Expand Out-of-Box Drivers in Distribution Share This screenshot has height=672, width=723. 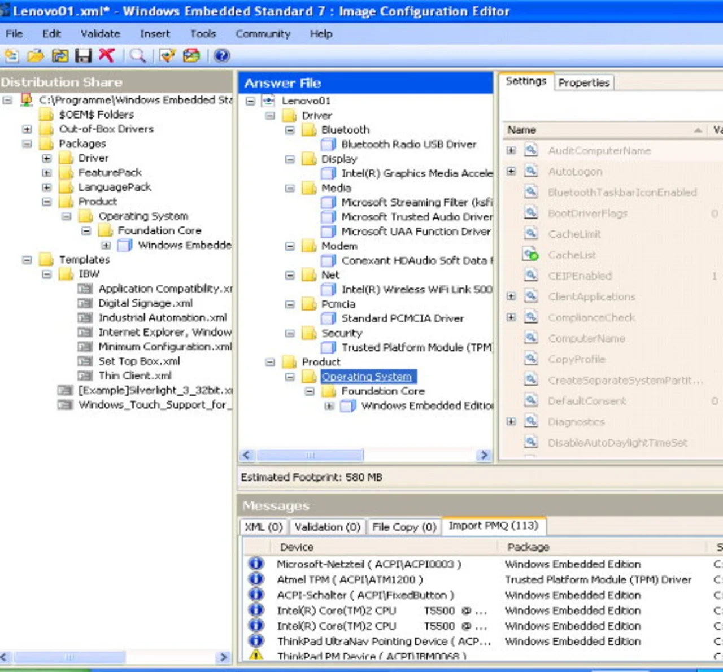[x=27, y=129]
